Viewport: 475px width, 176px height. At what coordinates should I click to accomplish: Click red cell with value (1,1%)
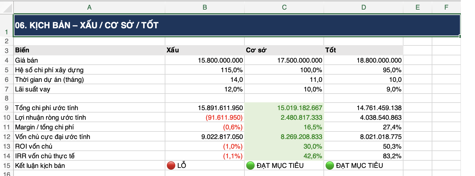click(x=205, y=156)
